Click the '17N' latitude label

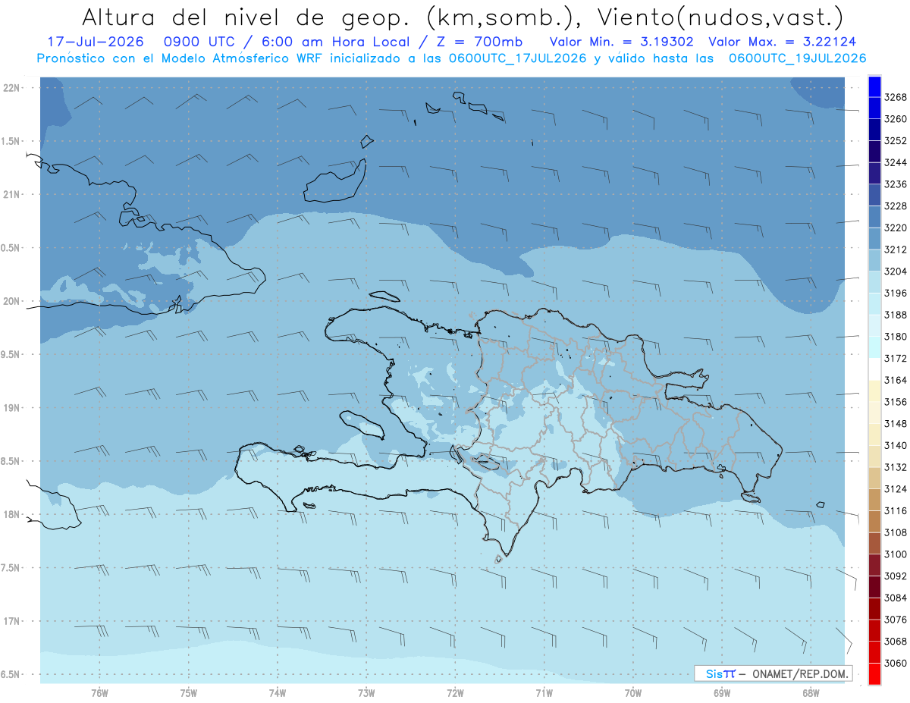pyautogui.click(x=13, y=621)
